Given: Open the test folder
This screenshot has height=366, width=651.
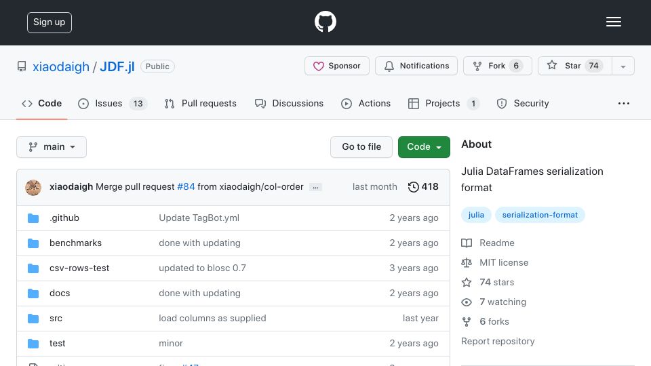Looking at the screenshot, I should click(57, 343).
